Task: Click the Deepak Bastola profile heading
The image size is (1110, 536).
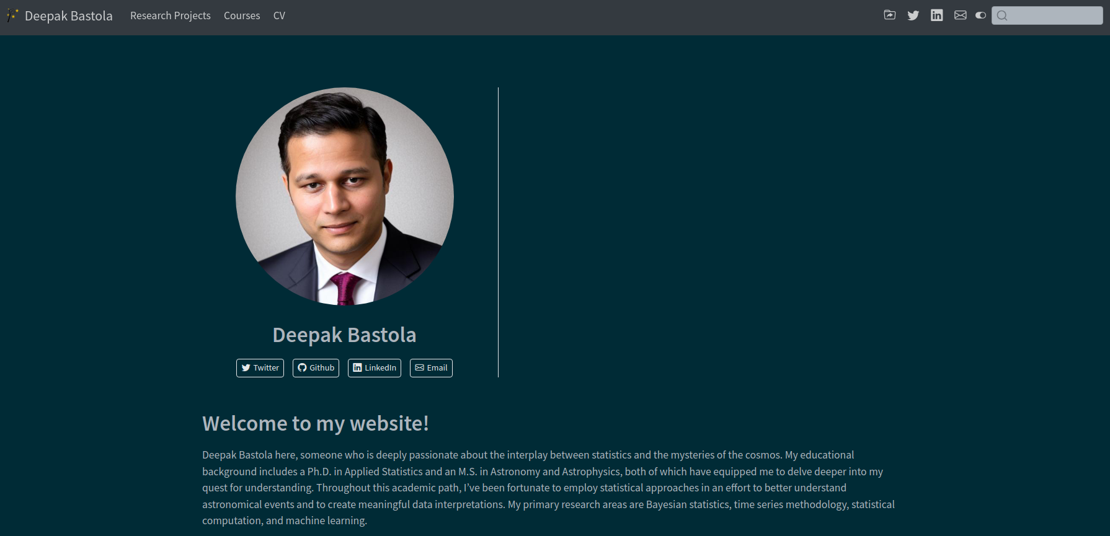Action: [344, 335]
